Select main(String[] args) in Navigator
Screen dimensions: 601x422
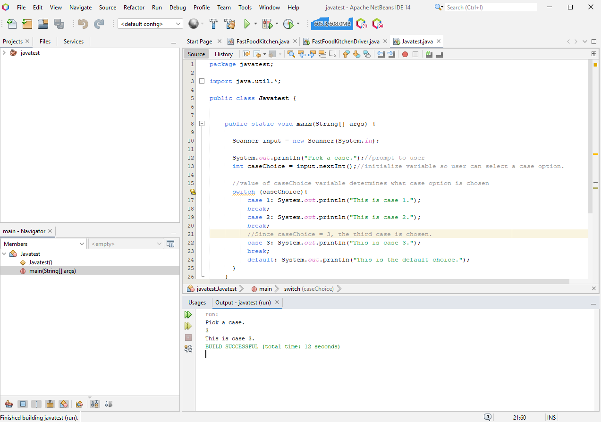[x=52, y=271]
